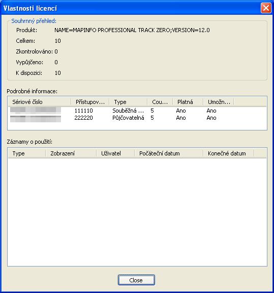The height and width of the screenshot is (293, 274).
Task: Click the product name MAPINFO PROFESSIONAL text
Action: pyautogui.click(x=132, y=30)
